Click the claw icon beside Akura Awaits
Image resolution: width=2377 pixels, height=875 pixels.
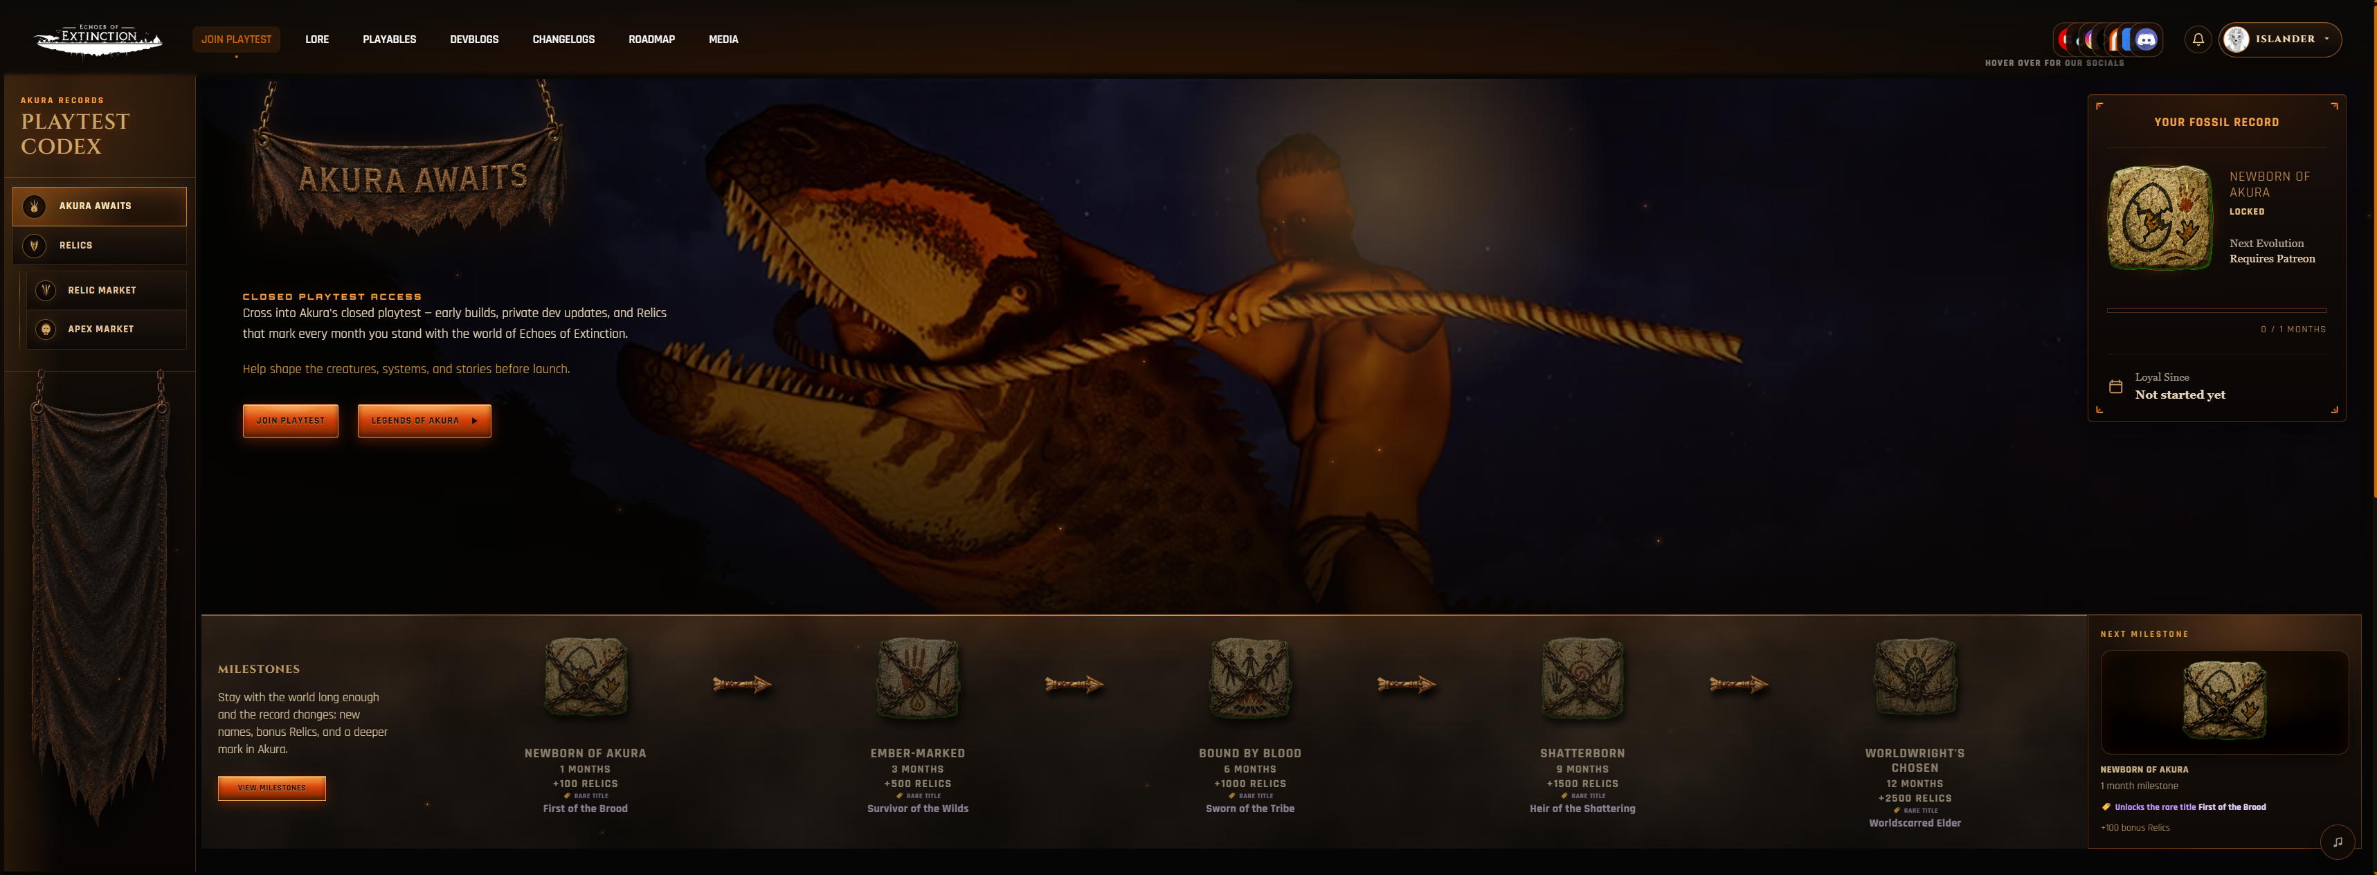(34, 206)
